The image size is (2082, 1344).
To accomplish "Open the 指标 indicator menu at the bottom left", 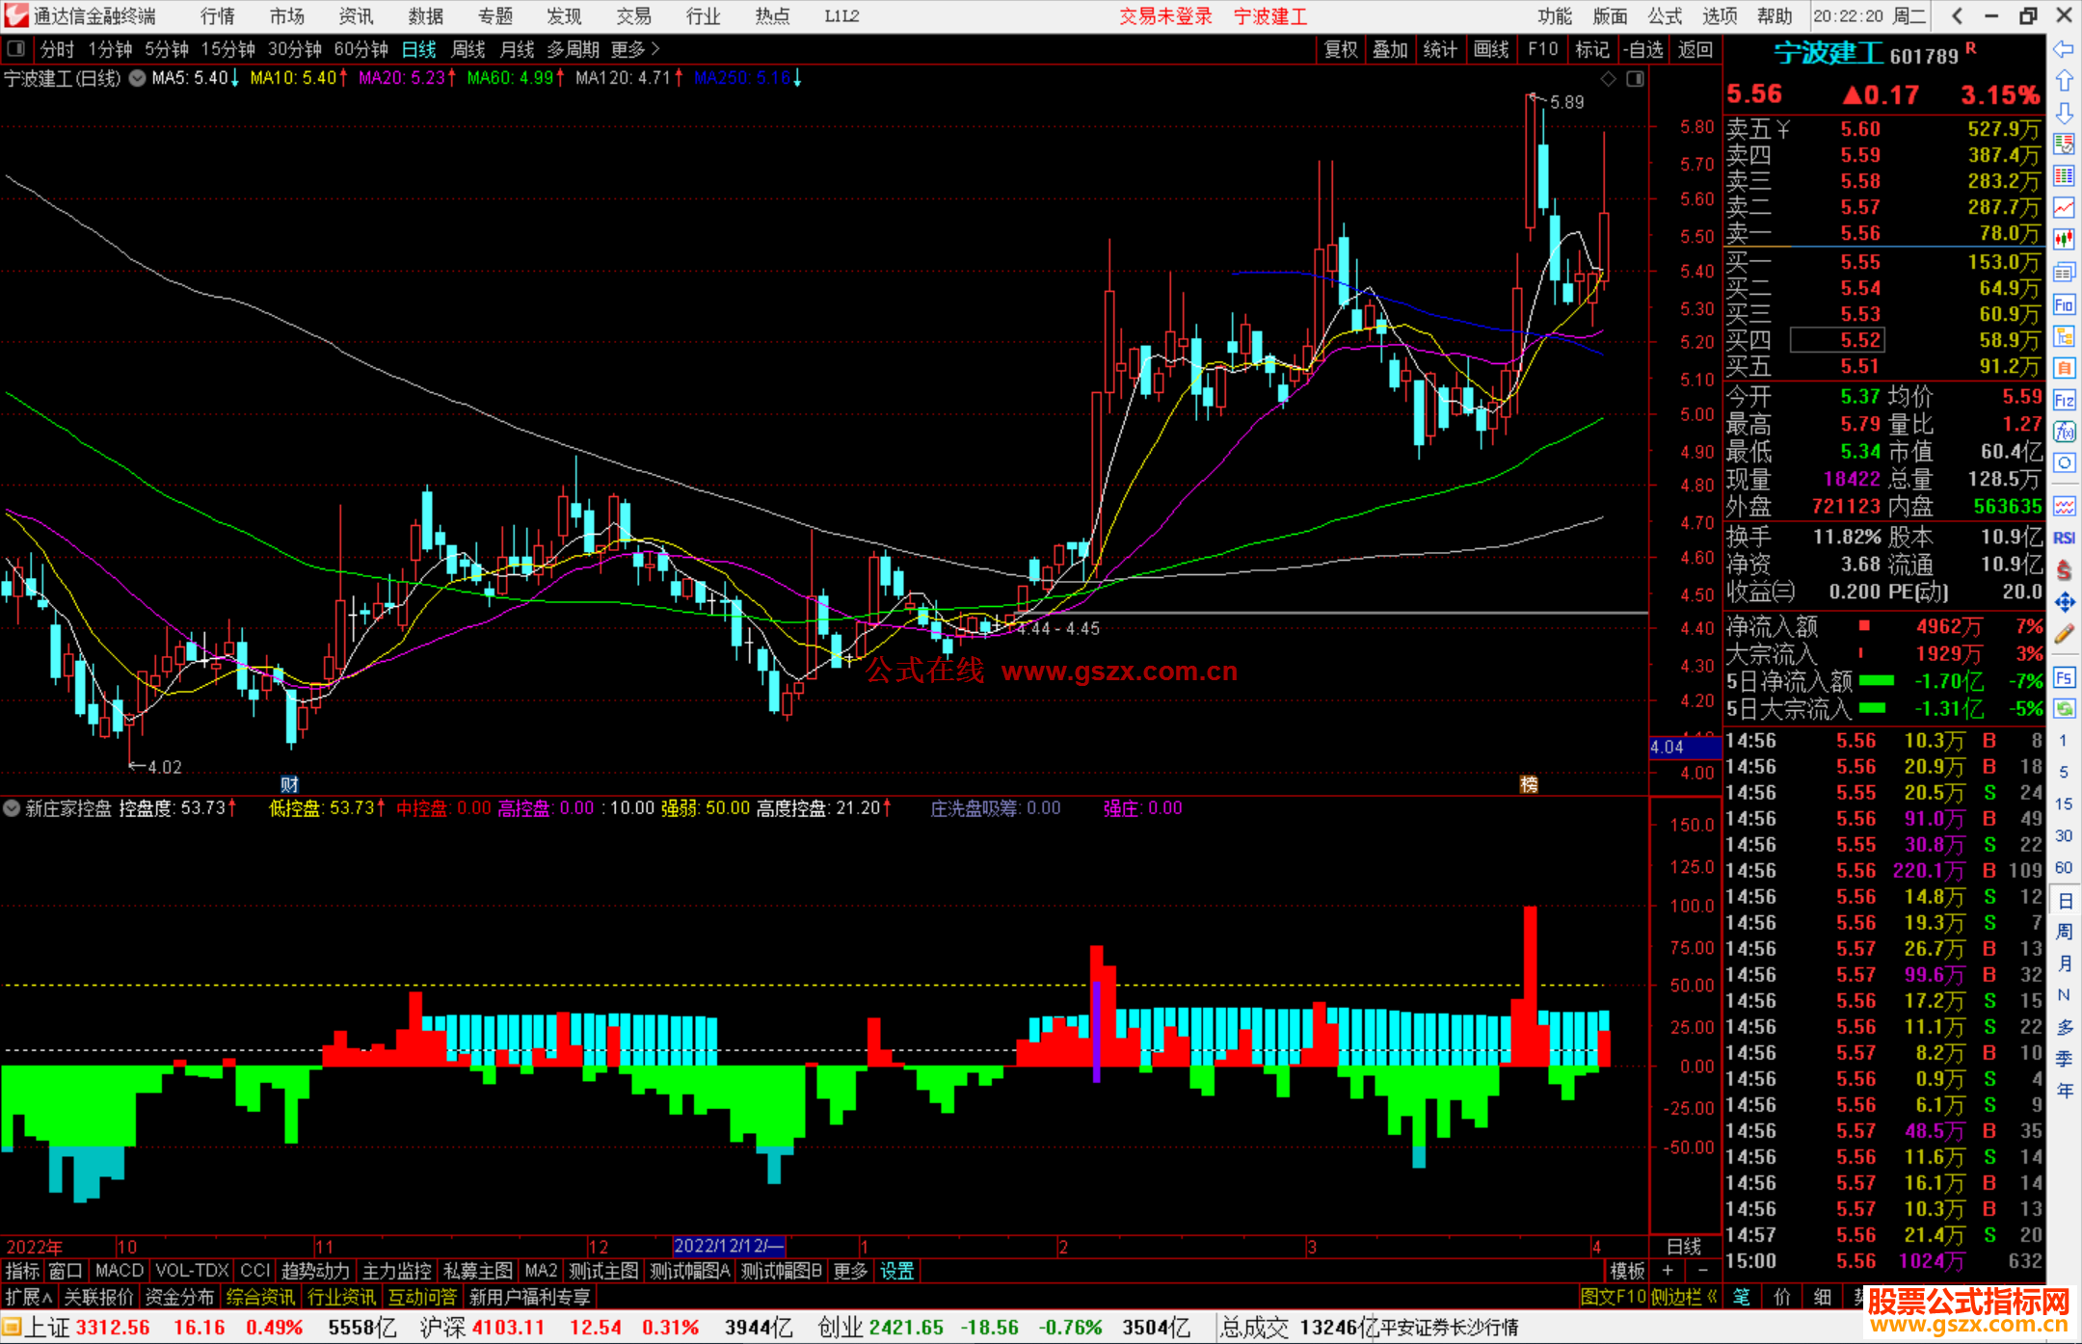I will tap(22, 1271).
